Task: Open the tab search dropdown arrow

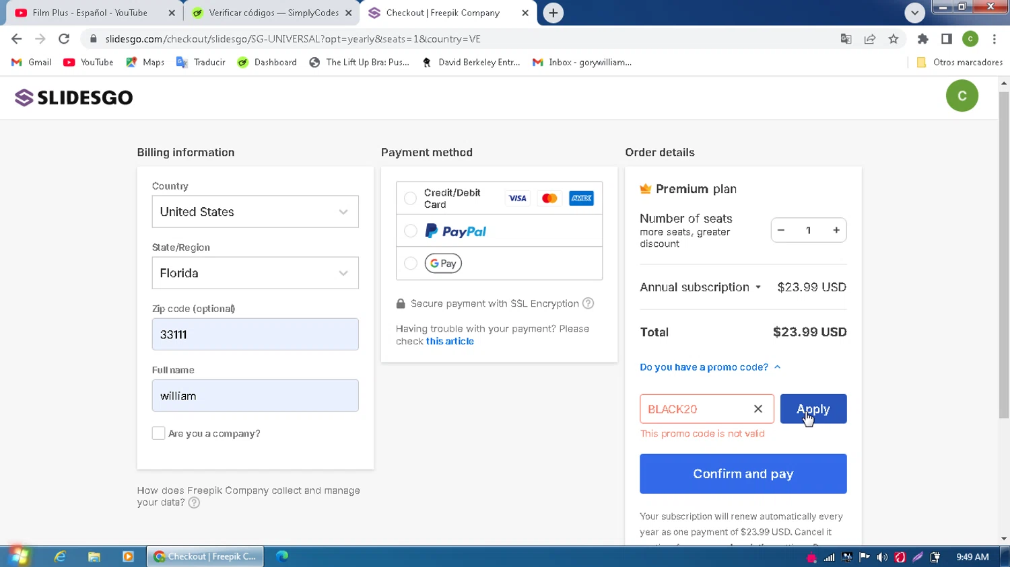Action: [914, 13]
